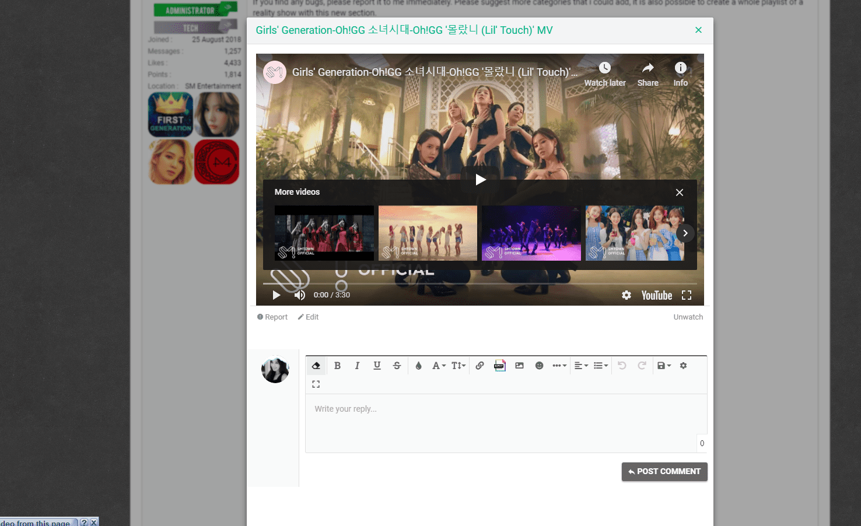The height and width of the screenshot is (526, 861).
Task: Play the video using the center play button
Action: [x=480, y=179]
